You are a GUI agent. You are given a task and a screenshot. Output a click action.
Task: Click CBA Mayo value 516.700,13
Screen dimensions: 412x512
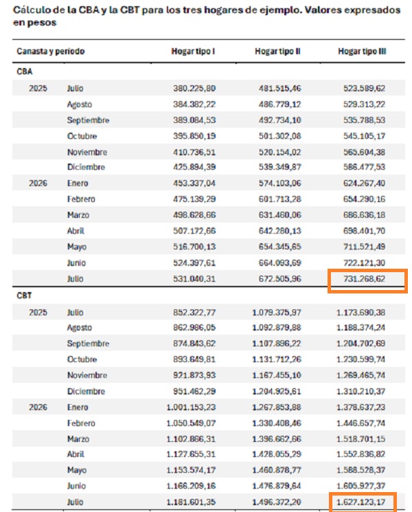194,247
